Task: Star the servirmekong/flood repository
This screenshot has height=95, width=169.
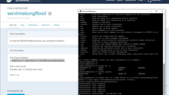Action: (50, 13)
